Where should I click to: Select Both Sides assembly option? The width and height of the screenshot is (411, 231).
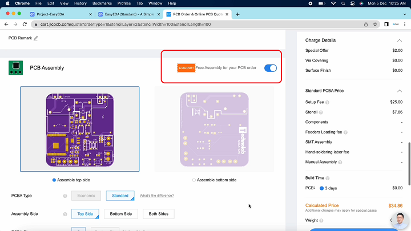(x=159, y=214)
